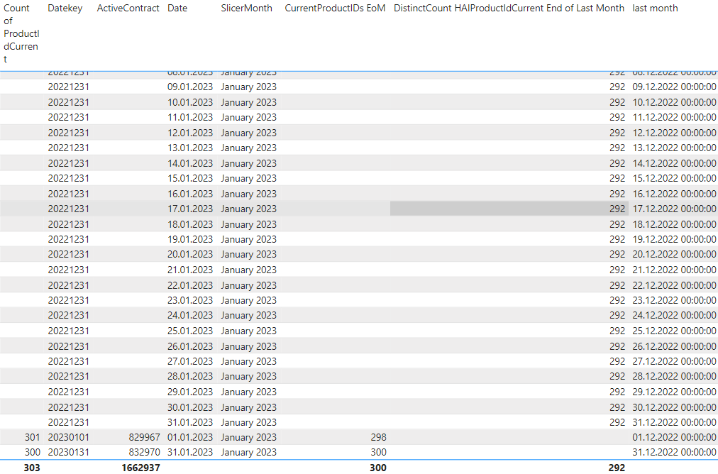The width and height of the screenshot is (718, 474).
Task: Click the total CurrentProductIDs EoM value 300
Action: (378, 468)
